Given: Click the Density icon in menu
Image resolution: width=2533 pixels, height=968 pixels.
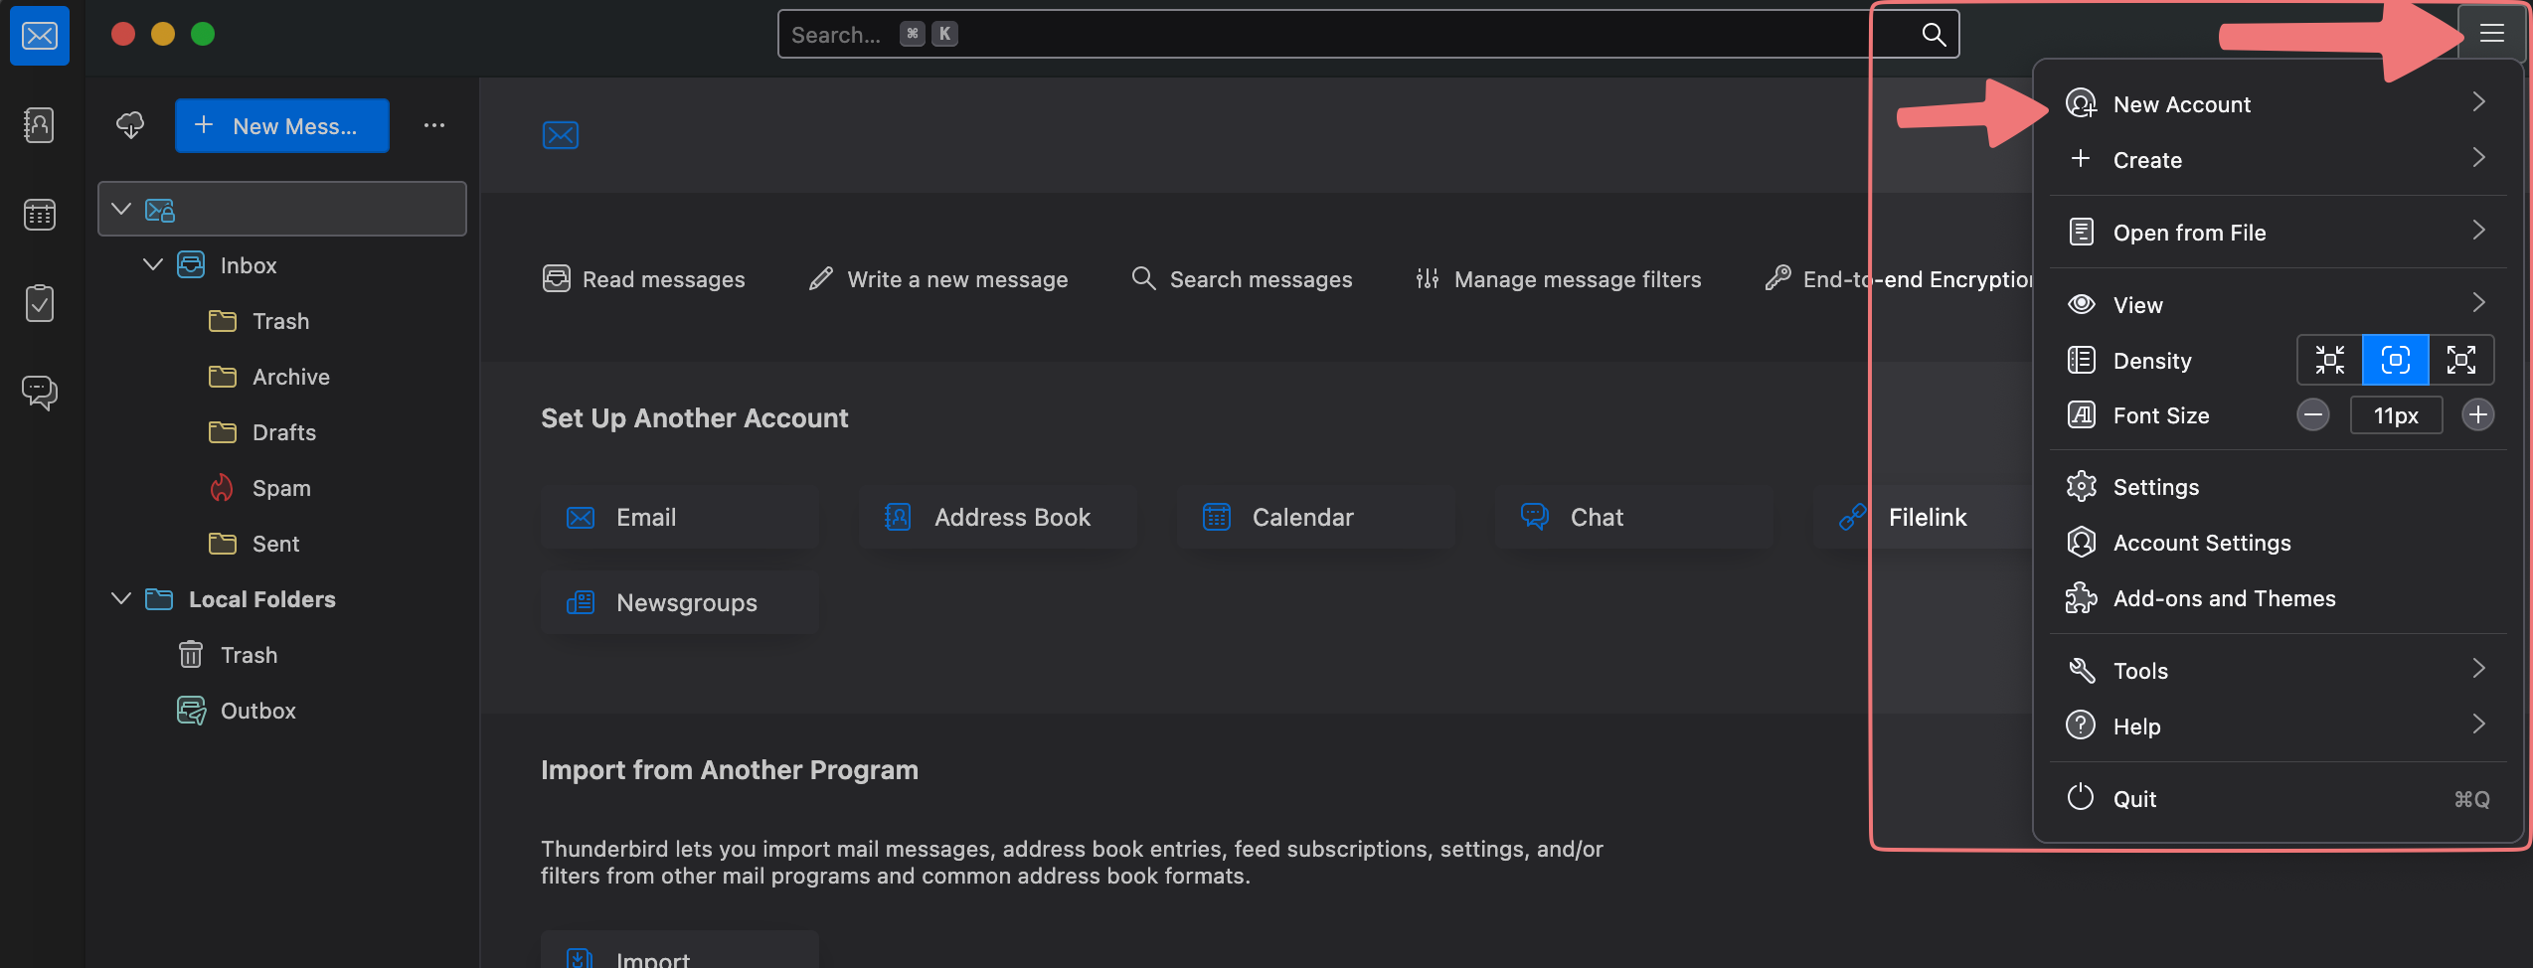Looking at the screenshot, I should tap(2082, 360).
